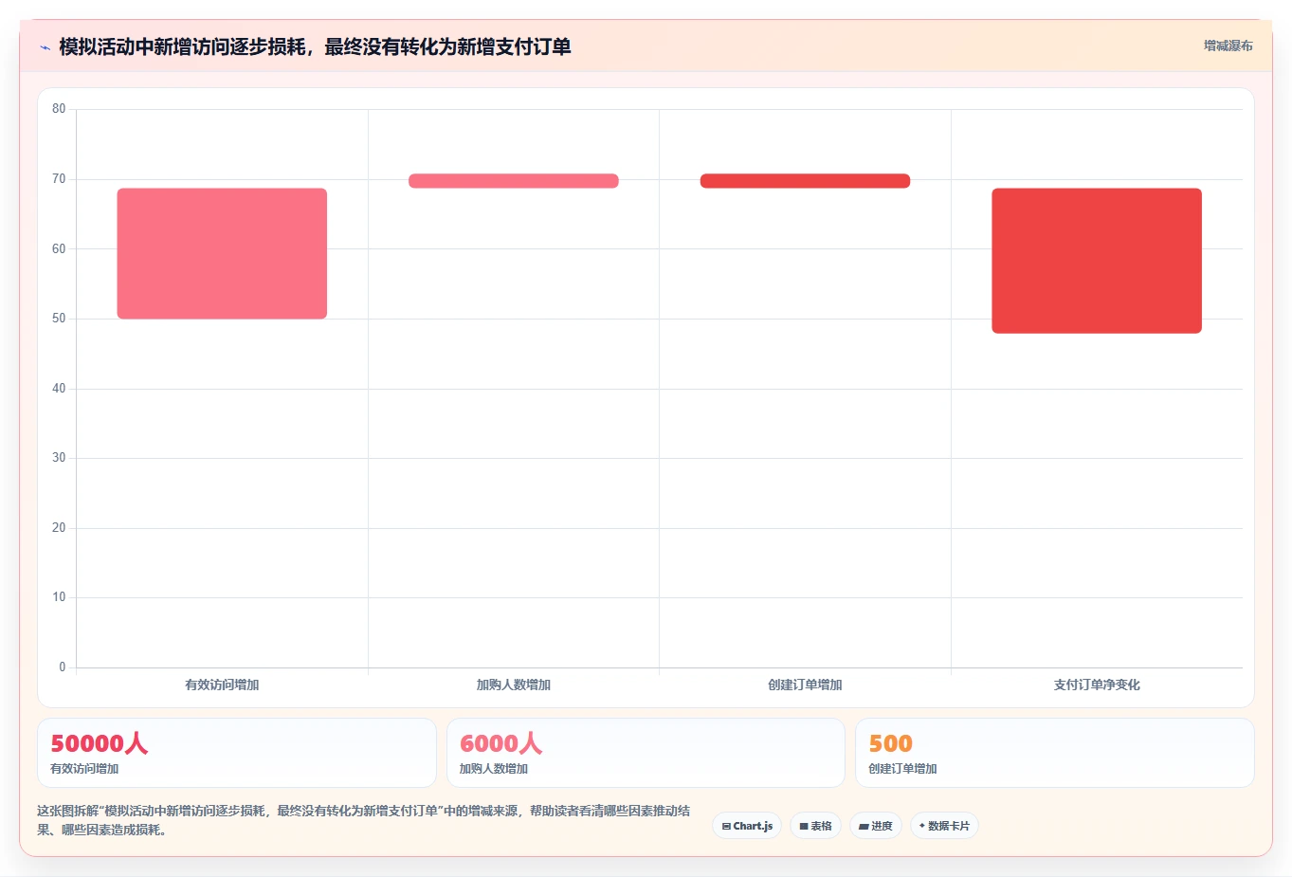Click the y-axis value 80
Viewport: 1292px width, 877px height.
[x=59, y=109]
